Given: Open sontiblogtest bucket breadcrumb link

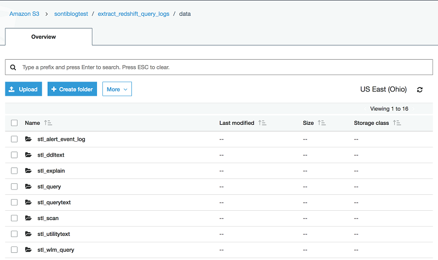Looking at the screenshot, I should [71, 14].
